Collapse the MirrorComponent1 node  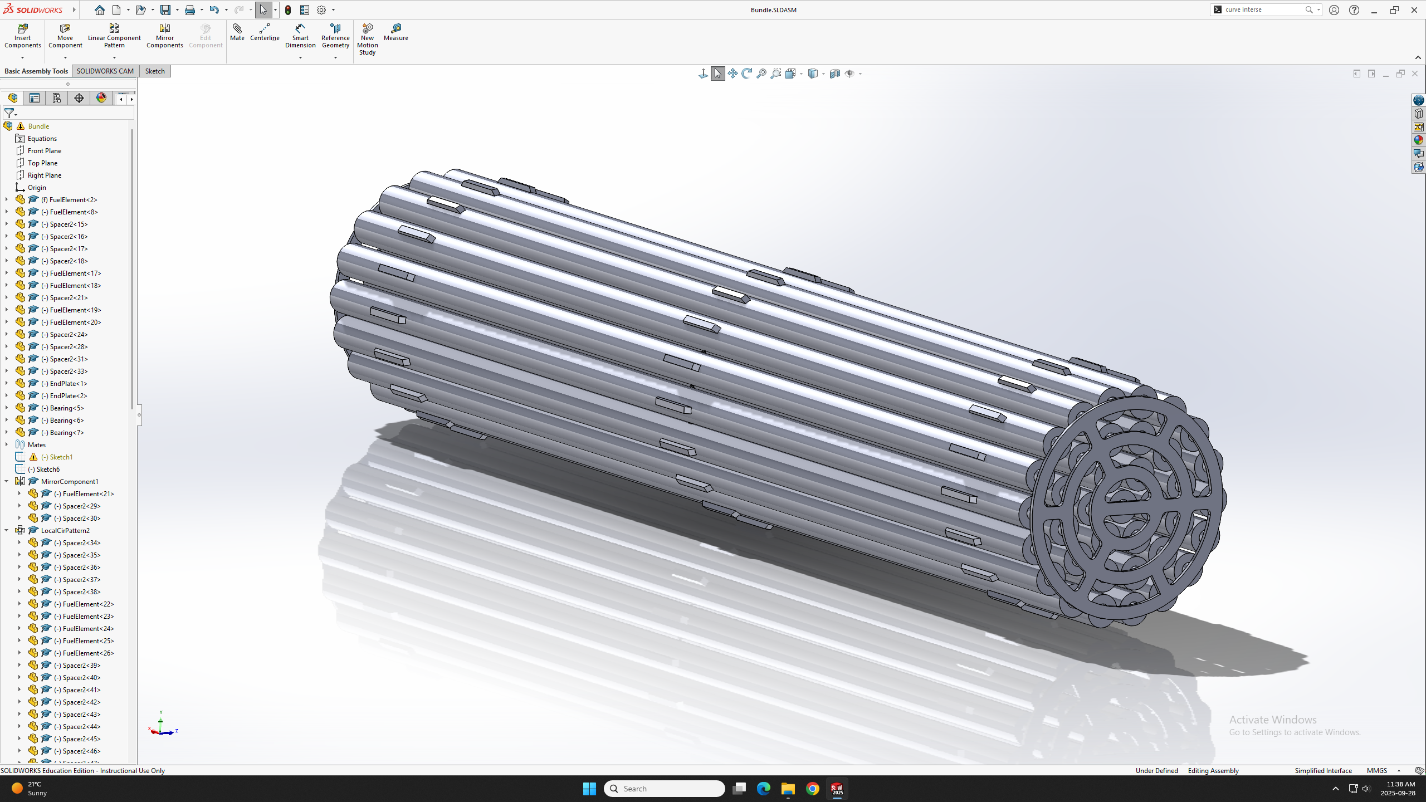click(x=7, y=481)
